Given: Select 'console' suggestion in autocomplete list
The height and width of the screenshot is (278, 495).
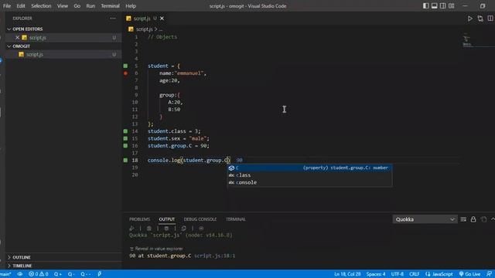Looking at the screenshot, I should click(309, 182).
